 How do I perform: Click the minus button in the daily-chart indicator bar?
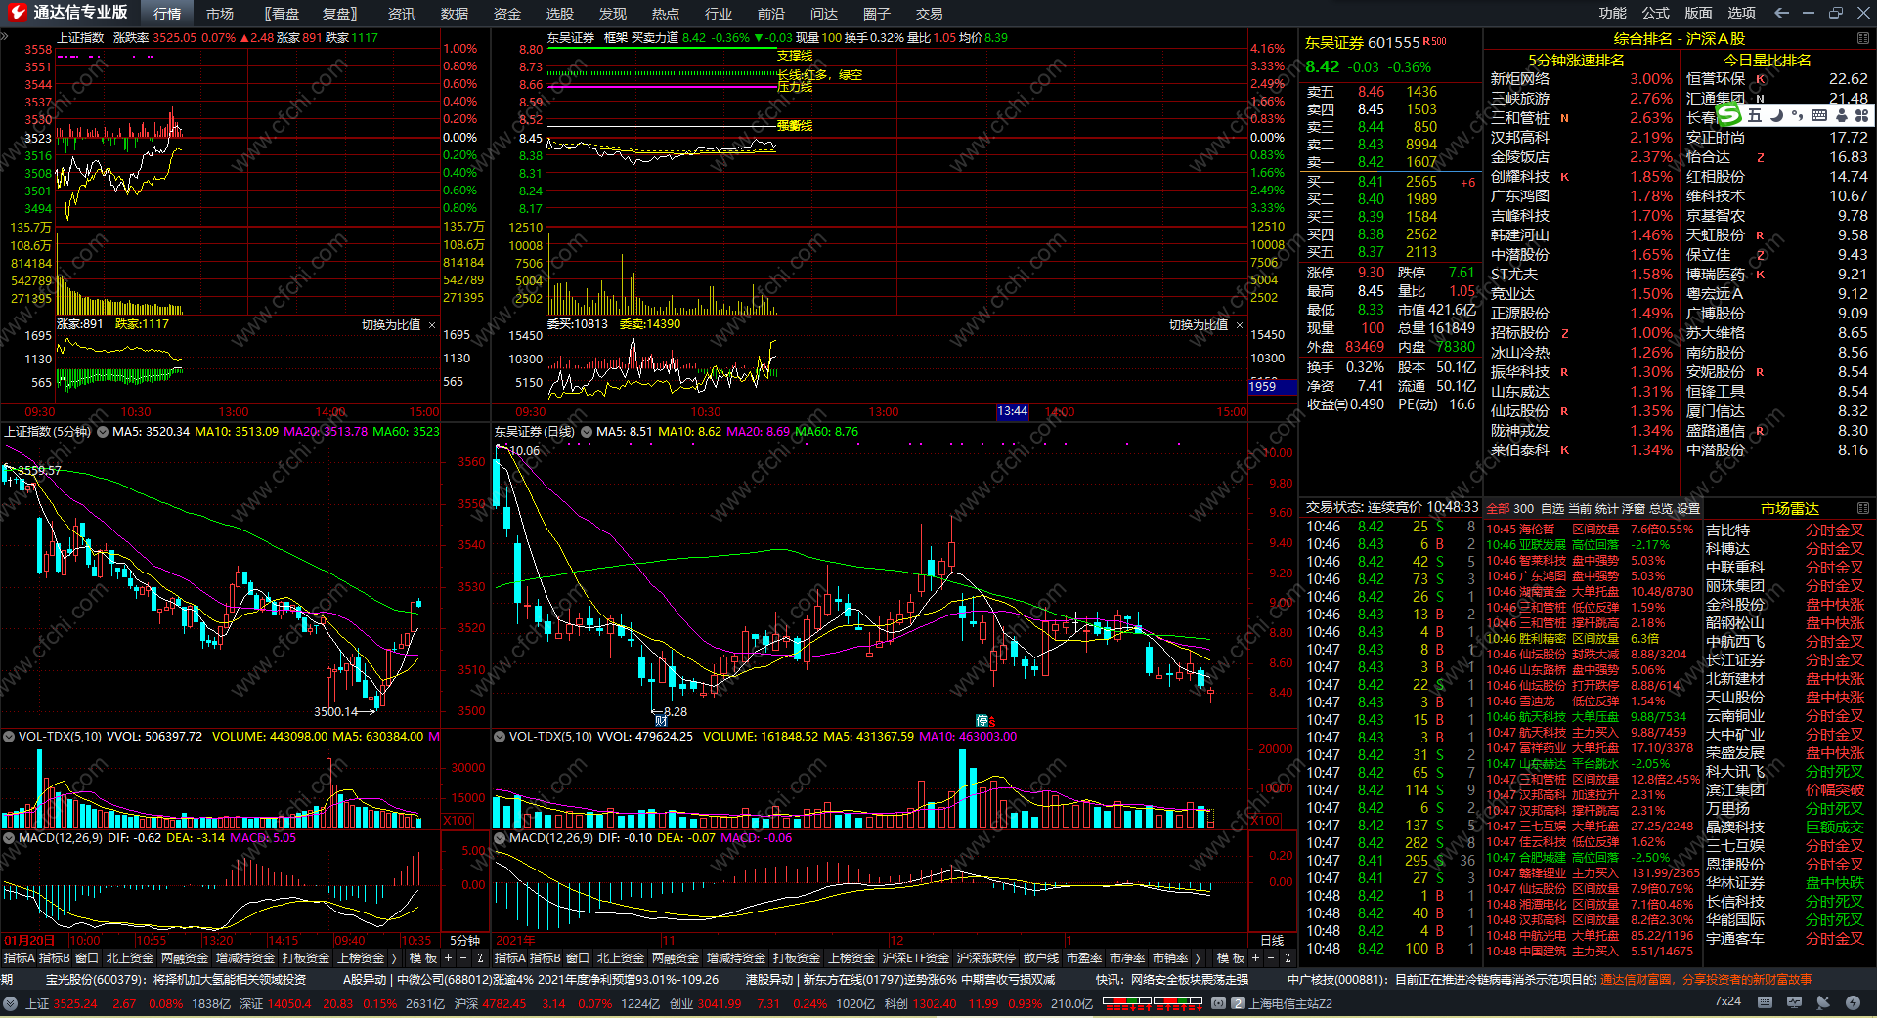point(1272,958)
